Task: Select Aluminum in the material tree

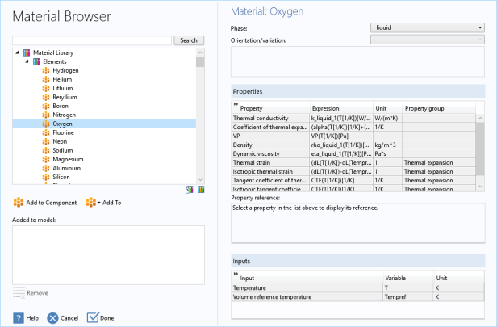Action: pos(66,168)
